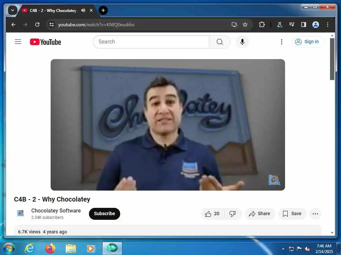
Task: Sign in to YouTube
Action: click(307, 42)
